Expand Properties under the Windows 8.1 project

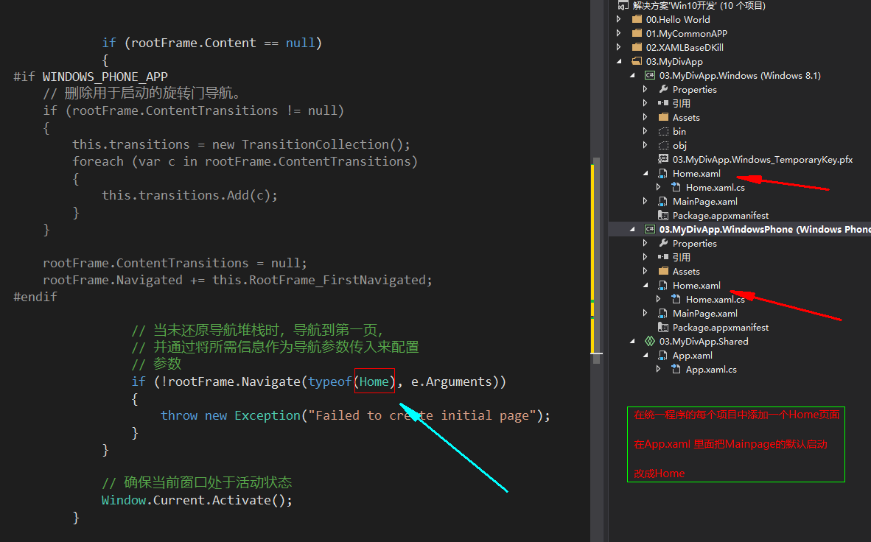click(645, 89)
